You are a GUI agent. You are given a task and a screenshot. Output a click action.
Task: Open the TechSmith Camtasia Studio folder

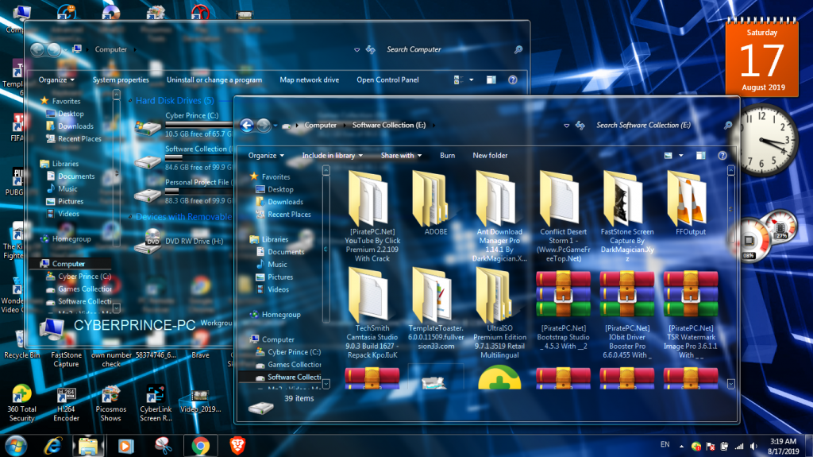point(372,313)
